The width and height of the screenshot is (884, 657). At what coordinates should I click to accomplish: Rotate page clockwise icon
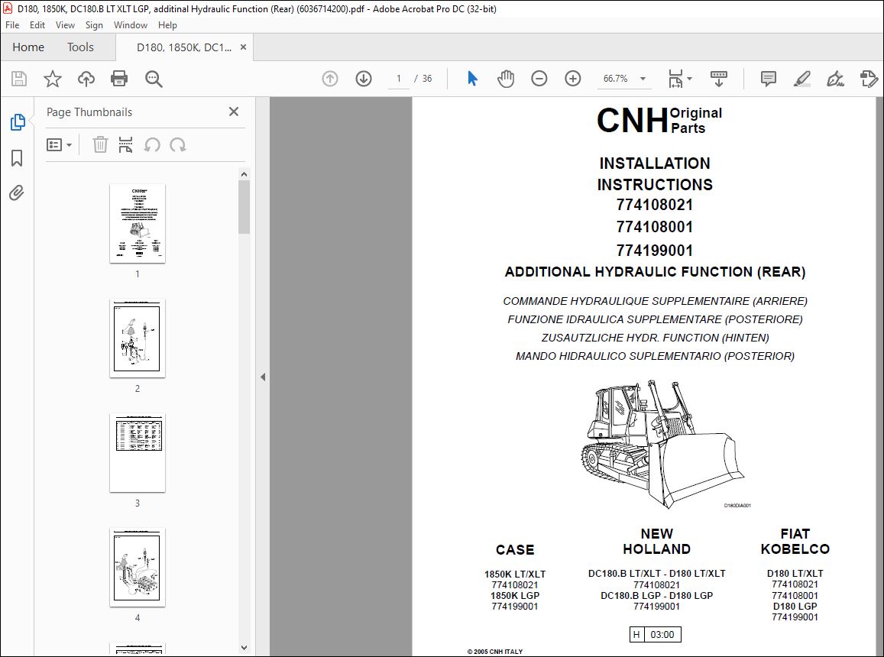click(177, 145)
